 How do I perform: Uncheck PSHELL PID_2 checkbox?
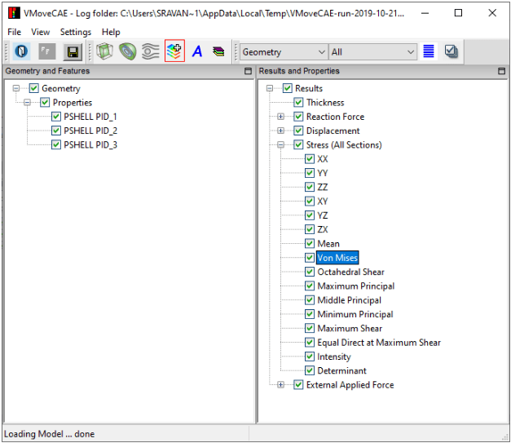[x=56, y=131]
